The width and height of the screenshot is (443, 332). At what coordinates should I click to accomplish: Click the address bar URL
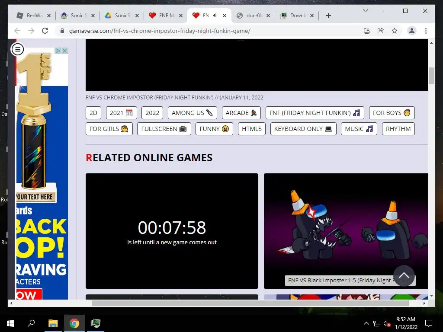[x=160, y=31]
